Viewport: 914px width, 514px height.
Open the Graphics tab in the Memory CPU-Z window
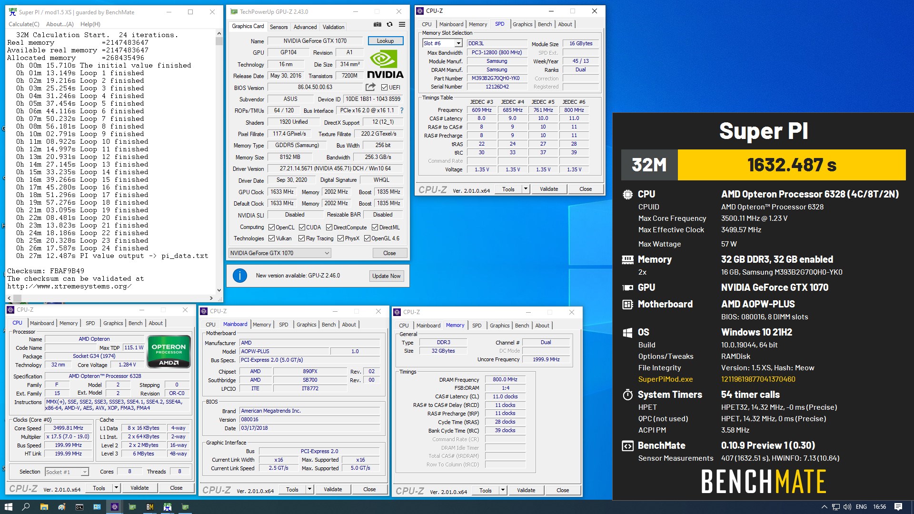499,326
